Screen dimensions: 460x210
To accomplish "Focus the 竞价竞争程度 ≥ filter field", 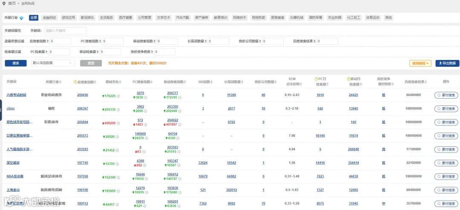I will pyautogui.click(x=164, y=52).
